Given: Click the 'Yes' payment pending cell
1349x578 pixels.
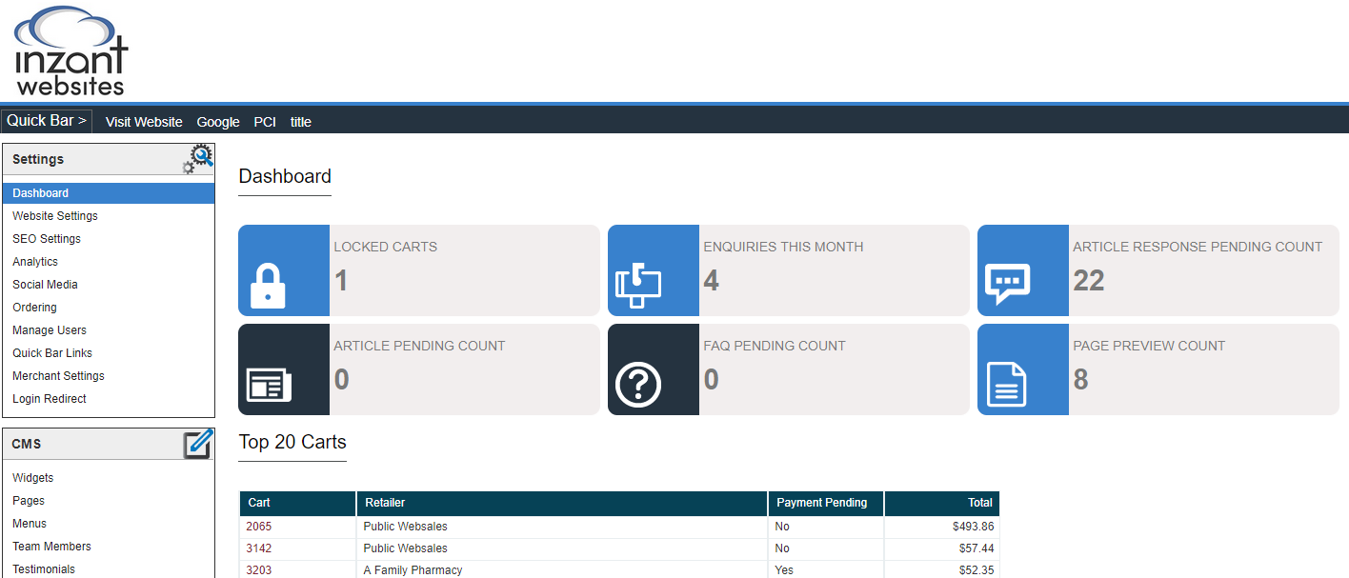Looking at the screenshot, I should pos(826,570).
